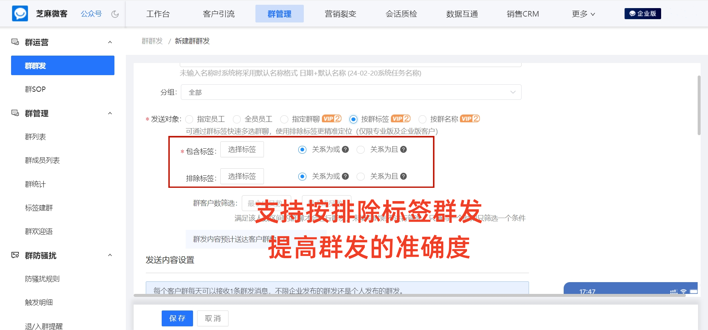Click the minimum 群客户数筛选 input field

267,203
